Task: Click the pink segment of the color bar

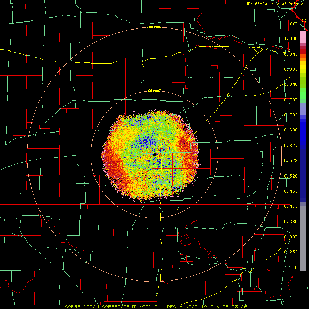Action: tap(303, 37)
